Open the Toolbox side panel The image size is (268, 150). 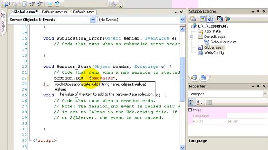tap(3, 23)
